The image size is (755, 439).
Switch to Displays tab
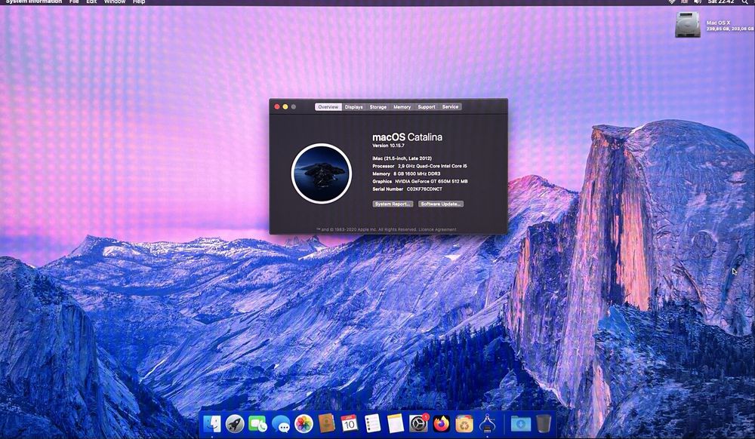pyautogui.click(x=354, y=107)
